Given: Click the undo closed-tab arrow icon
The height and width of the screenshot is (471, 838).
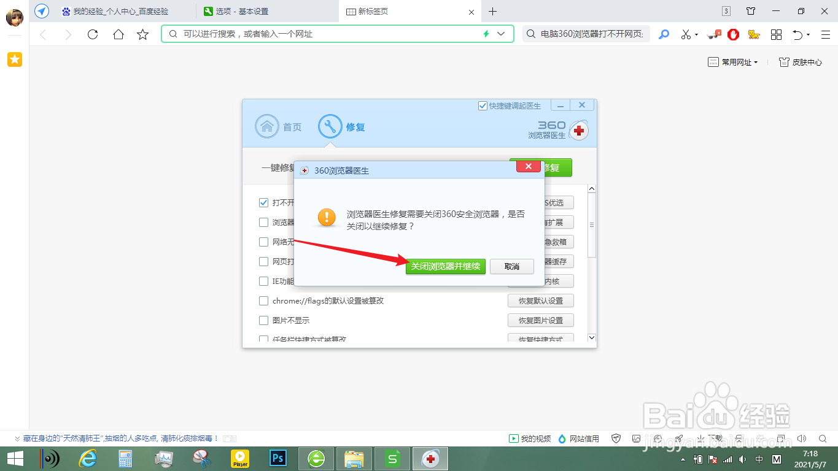Looking at the screenshot, I should (x=797, y=34).
